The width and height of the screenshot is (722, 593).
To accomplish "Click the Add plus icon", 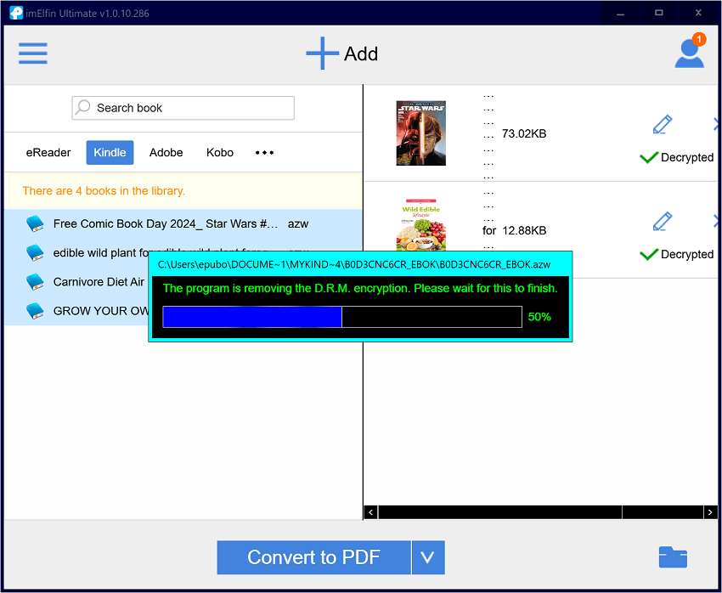I will click(322, 54).
